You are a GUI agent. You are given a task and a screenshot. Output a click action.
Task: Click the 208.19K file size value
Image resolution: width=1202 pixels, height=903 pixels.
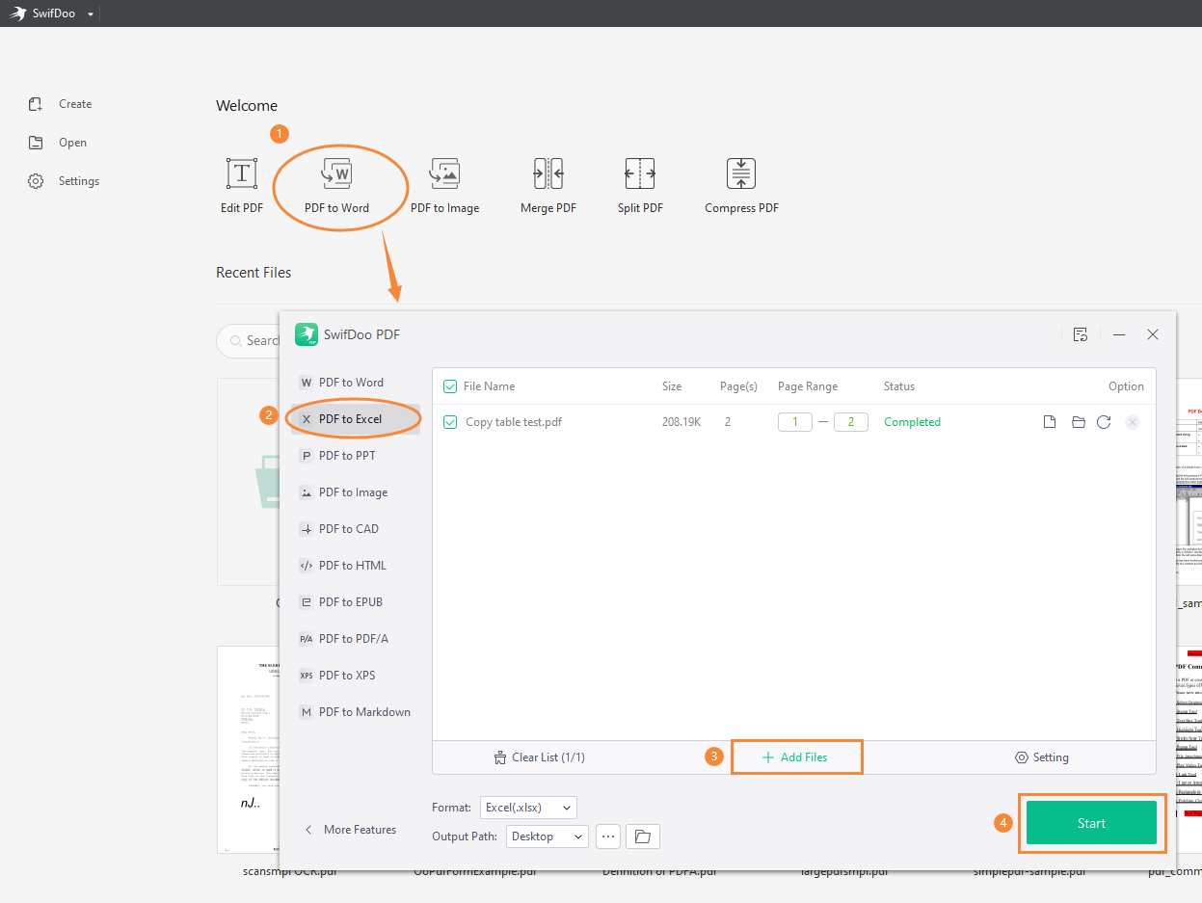tap(681, 422)
